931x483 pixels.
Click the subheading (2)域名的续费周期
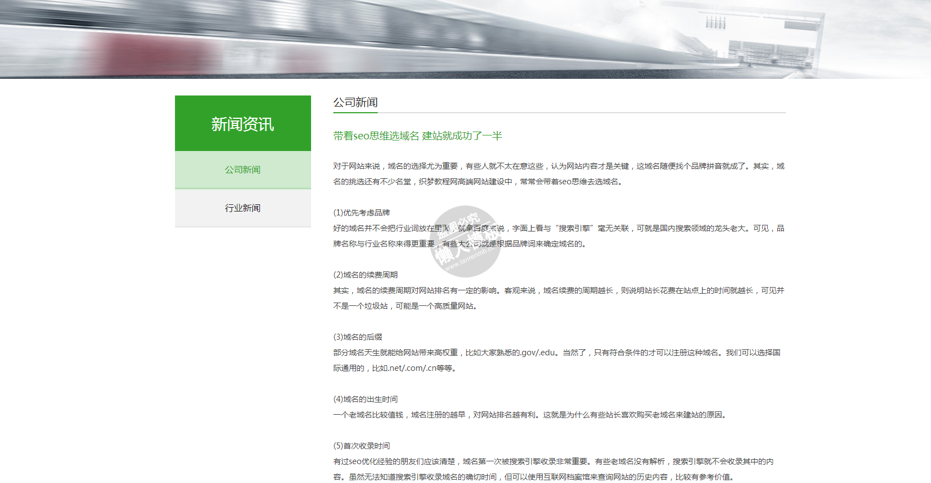pyautogui.click(x=366, y=275)
